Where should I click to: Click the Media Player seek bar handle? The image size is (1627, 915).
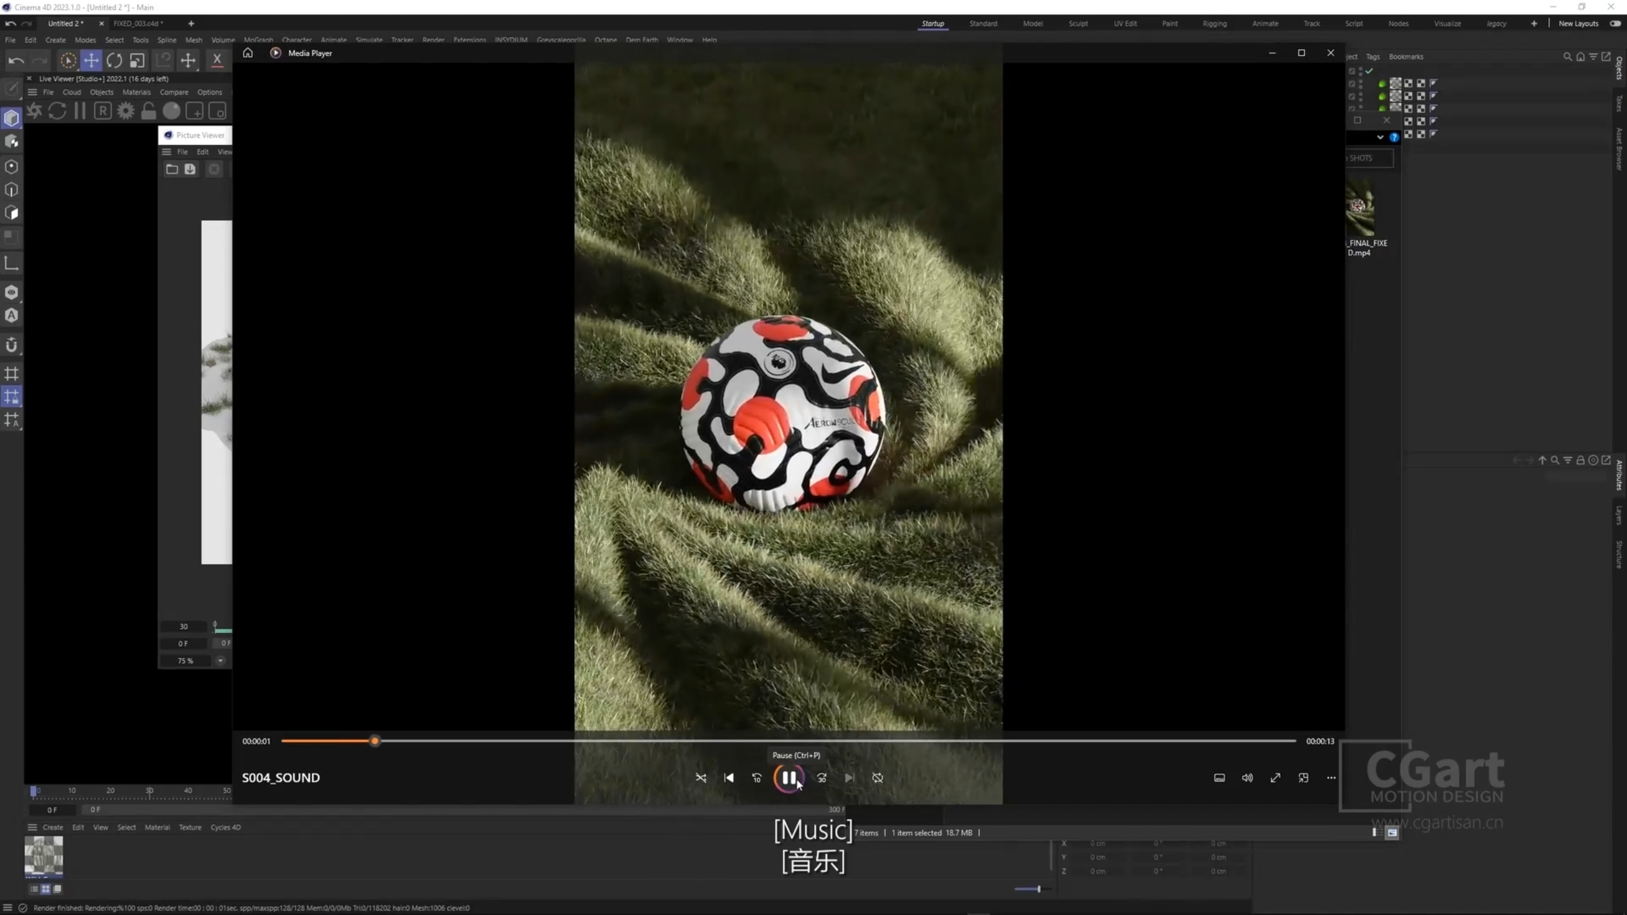[375, 741]
